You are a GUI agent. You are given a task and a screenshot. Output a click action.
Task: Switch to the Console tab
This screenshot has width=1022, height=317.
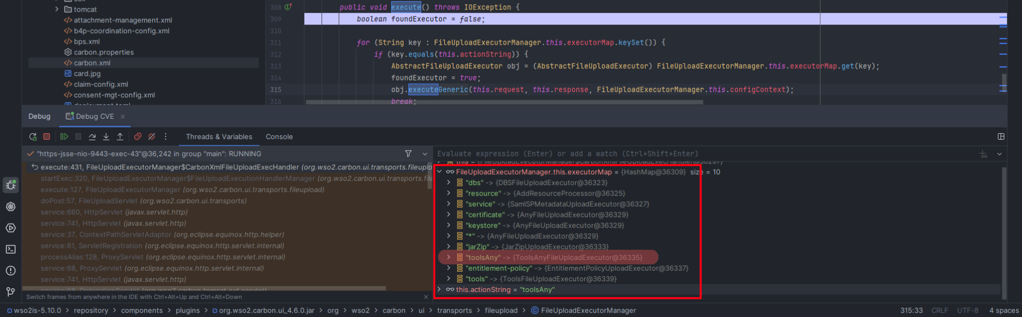pyautogui.click(x=279, y=137)
